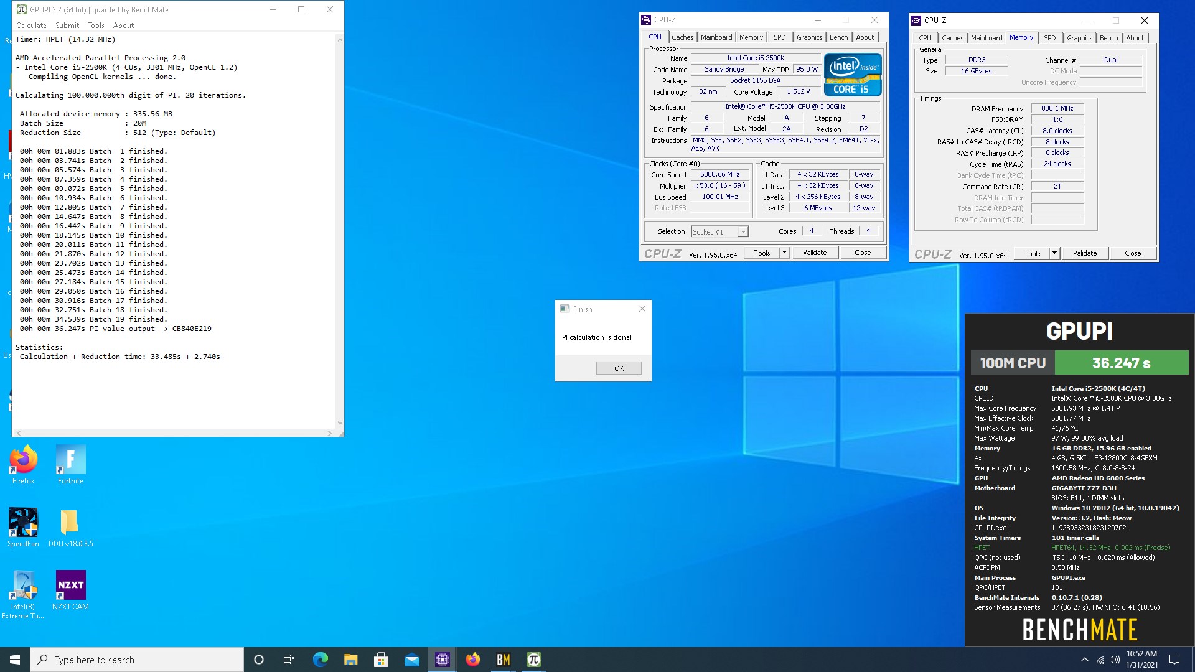
Task: Switch to BenchMate taskbar icon
Action: (x=504, y=660)
